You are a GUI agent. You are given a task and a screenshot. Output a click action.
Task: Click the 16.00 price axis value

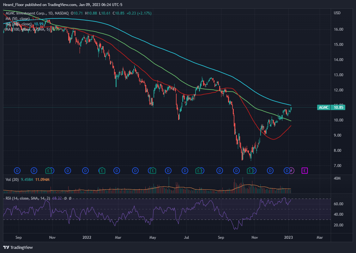[338, 29]
